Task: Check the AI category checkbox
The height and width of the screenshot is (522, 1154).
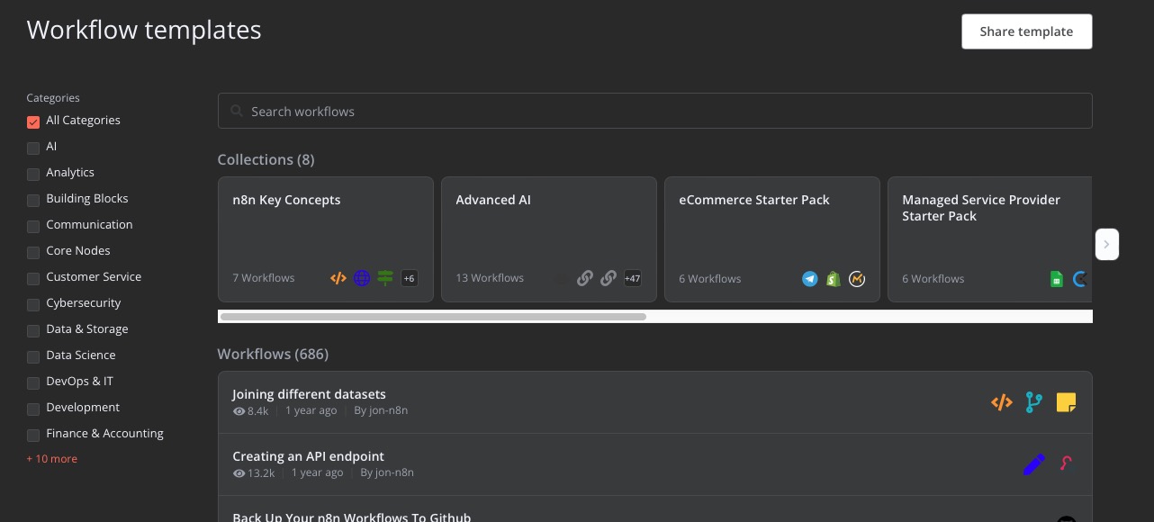Action: (33, 148)
